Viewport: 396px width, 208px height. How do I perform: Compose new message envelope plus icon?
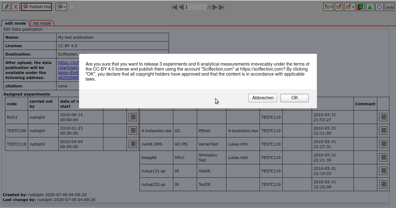point(349,7)
